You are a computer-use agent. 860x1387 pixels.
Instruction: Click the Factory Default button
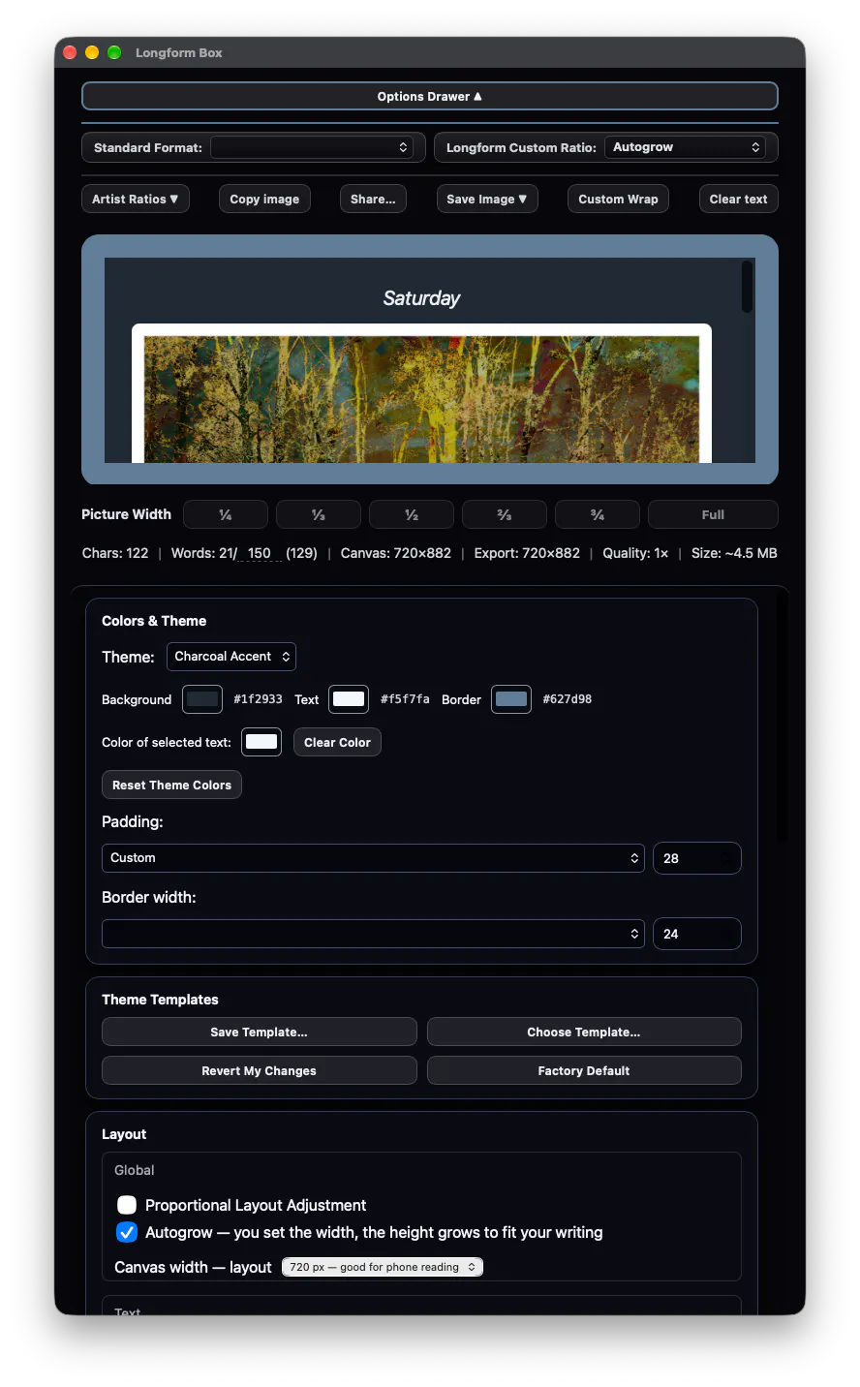(x=584, y=1070)
